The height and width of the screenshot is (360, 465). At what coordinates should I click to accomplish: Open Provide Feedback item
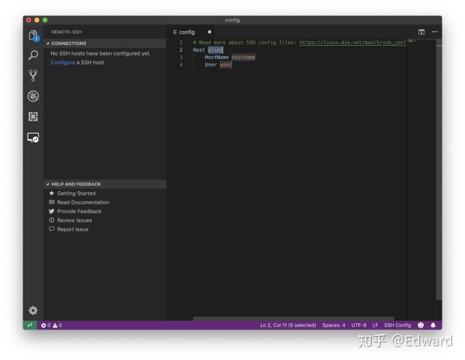point(79,211)
